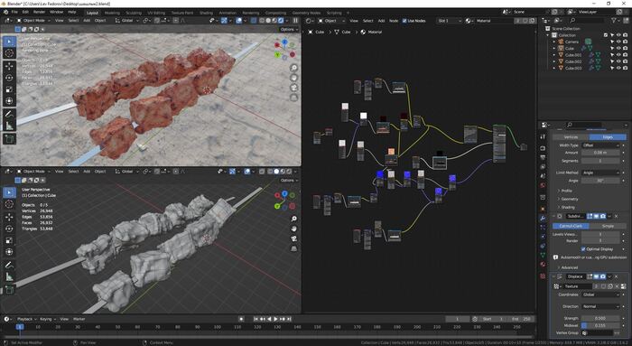Hide Camera in viewport with eye icon
The image size is (632, 346).
coord(618,42)
